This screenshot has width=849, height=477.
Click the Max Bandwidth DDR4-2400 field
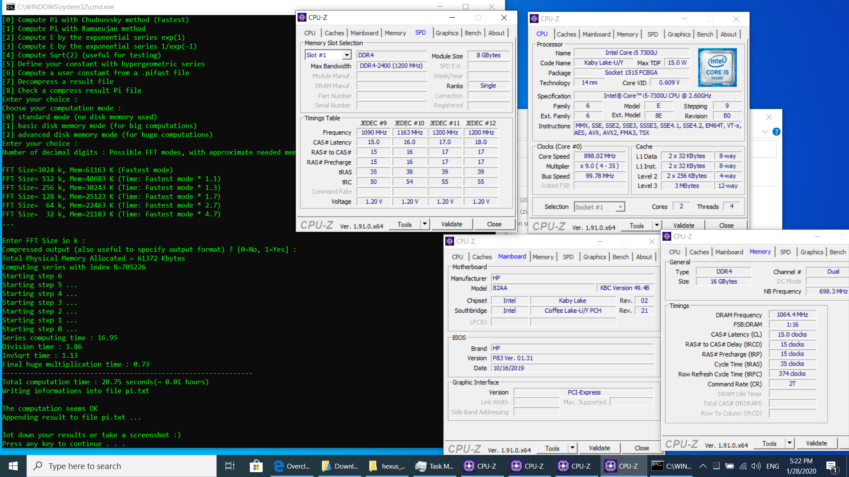coord(391,66)
